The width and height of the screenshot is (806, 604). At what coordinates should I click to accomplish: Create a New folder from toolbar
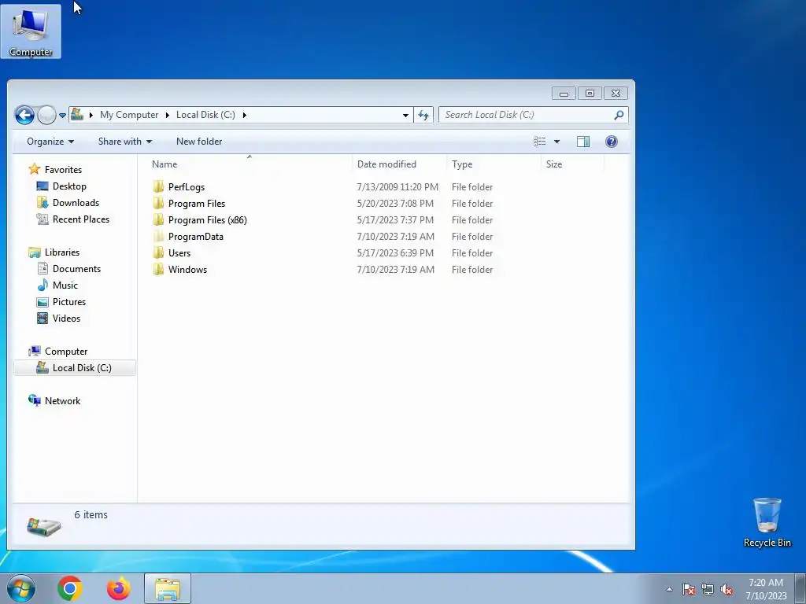(x=199, y=142)
